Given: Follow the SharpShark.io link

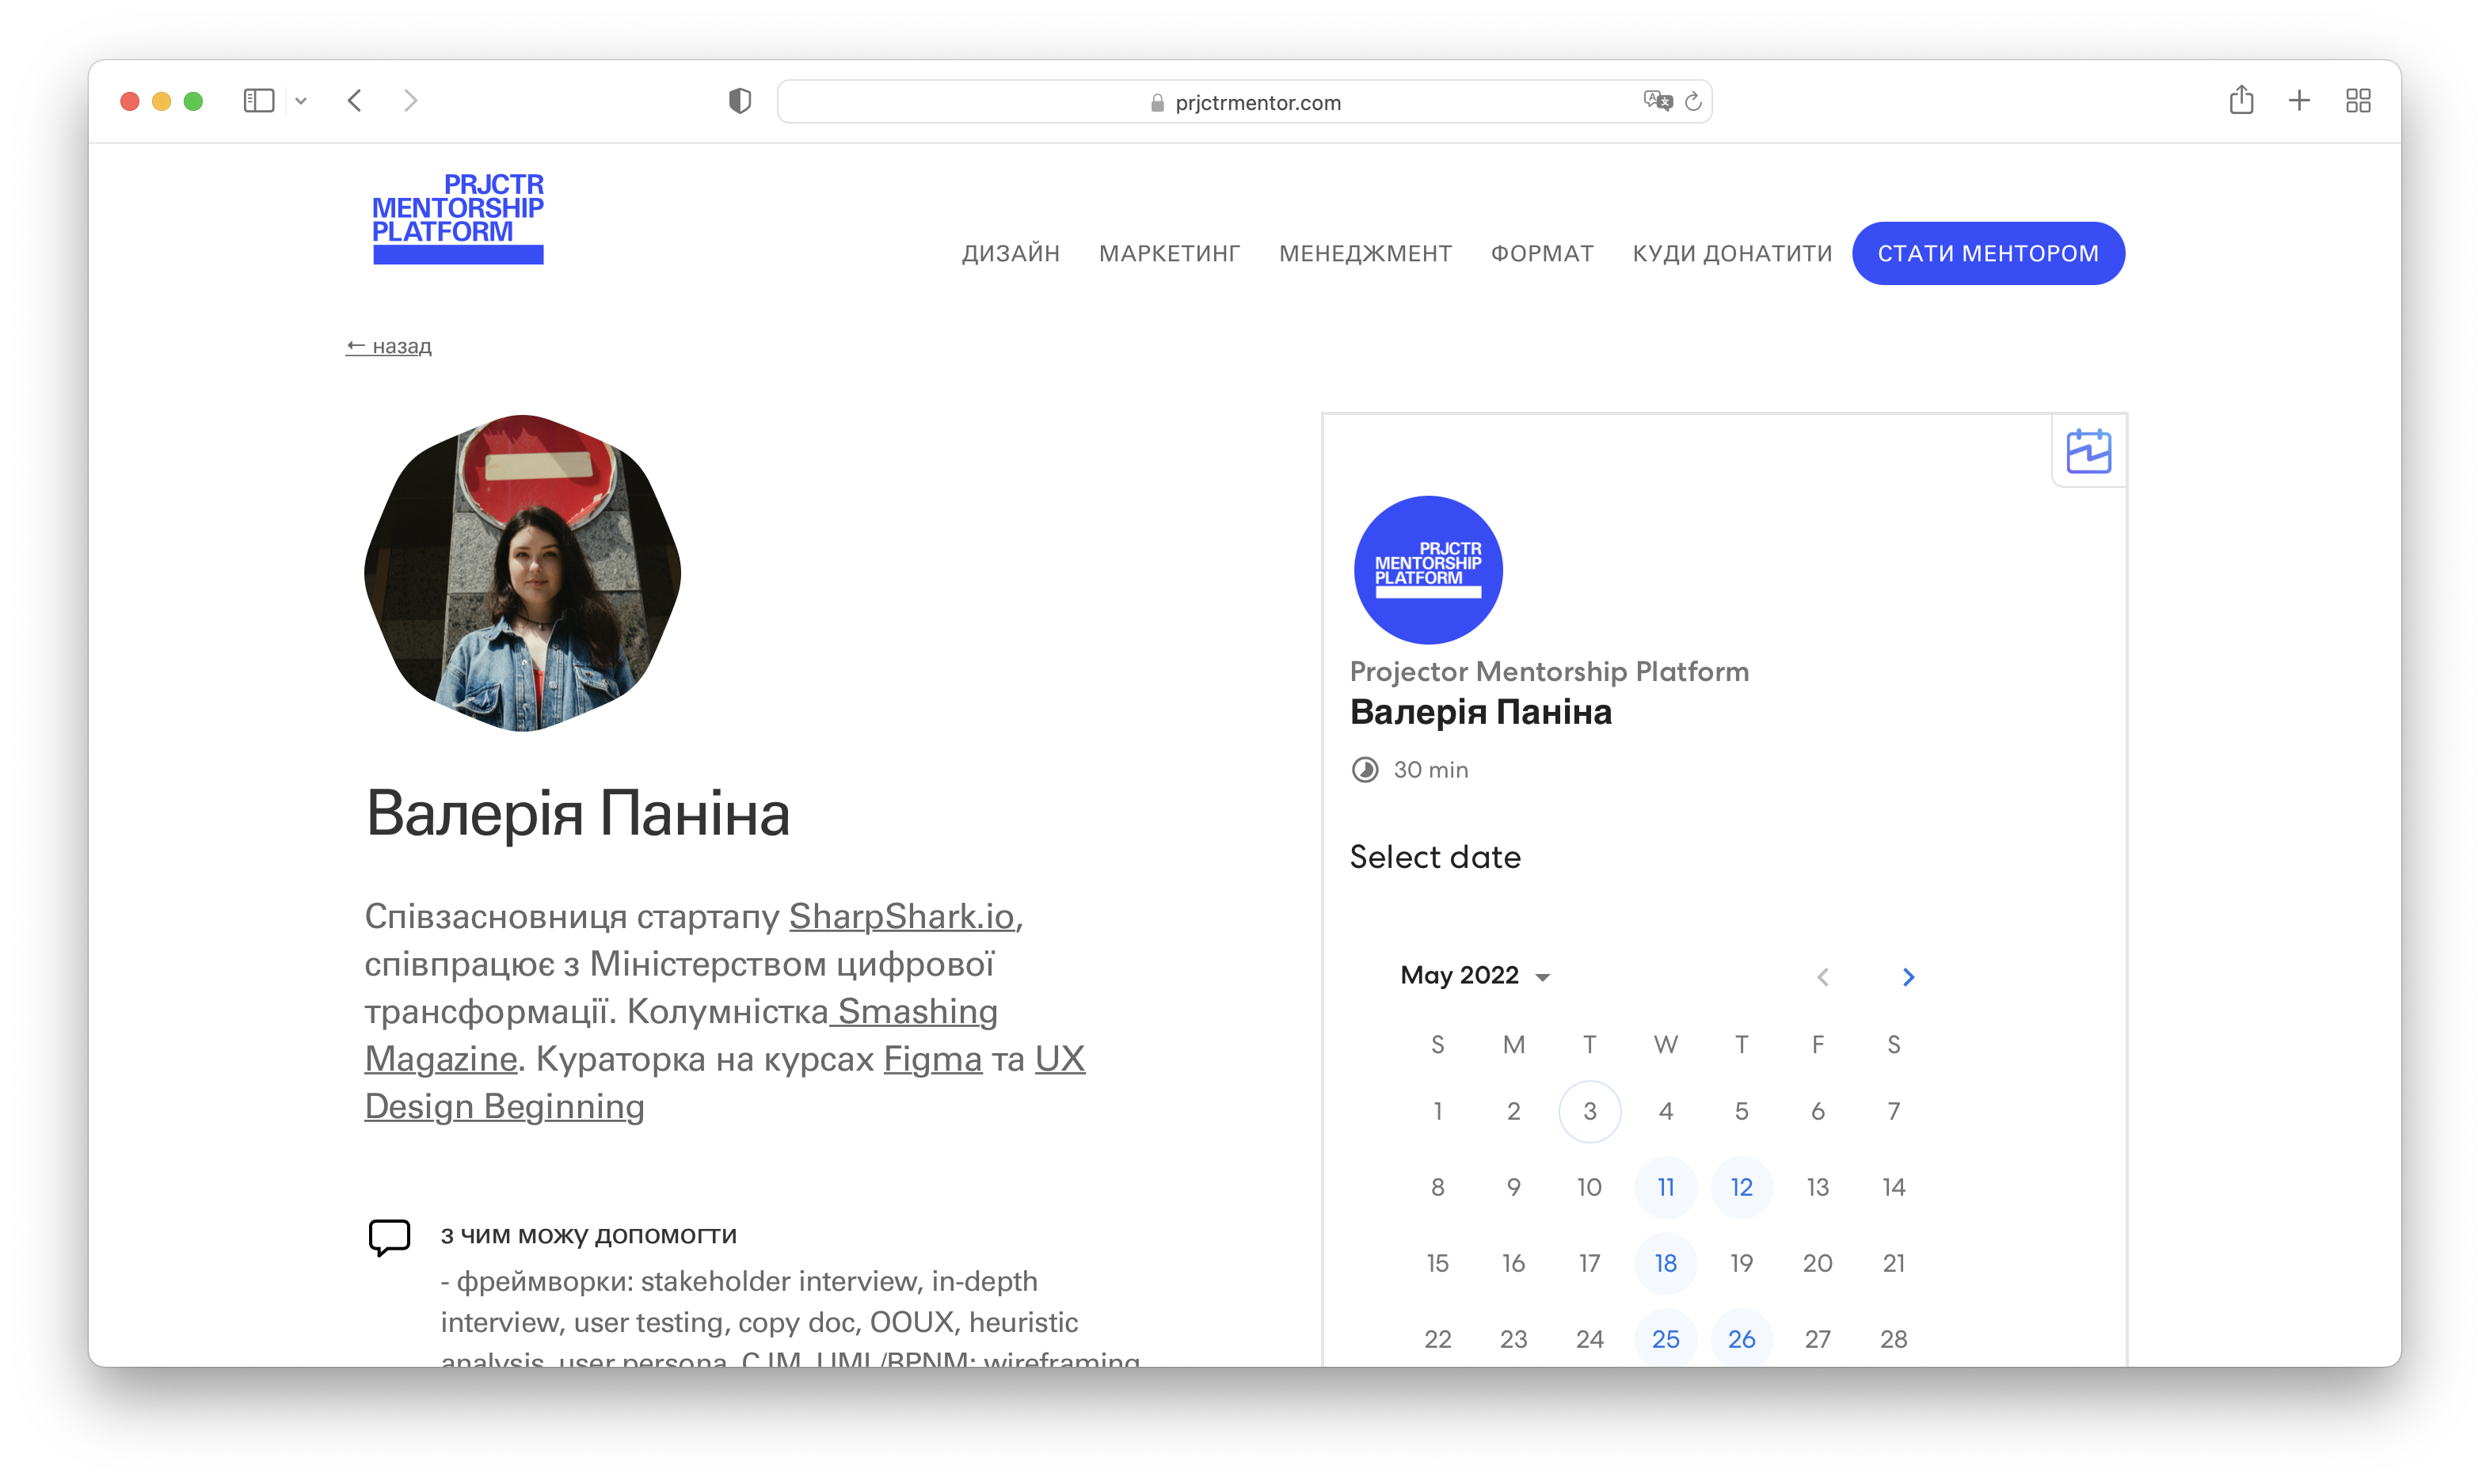Looking at the screenshot, I should pyautogui.click(x=901, y=916).
